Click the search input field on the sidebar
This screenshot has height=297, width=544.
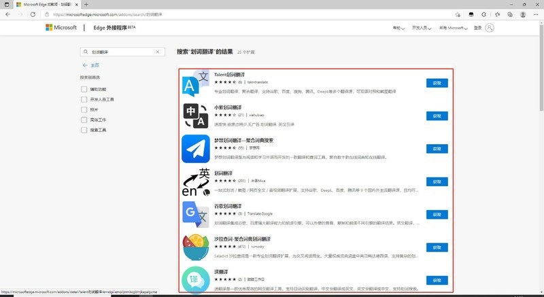tap(122, 52)
